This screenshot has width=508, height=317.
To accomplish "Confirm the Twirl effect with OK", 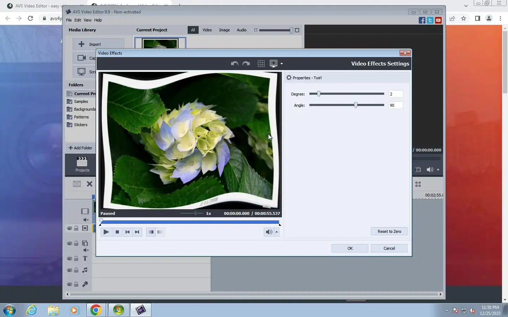I will [x=350, y=248].
